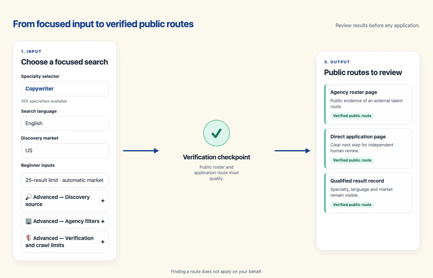Expand Advanced — Verification and crawl limits plus
The height and width of the screenshot is (278, 433).
click(103, 242)
